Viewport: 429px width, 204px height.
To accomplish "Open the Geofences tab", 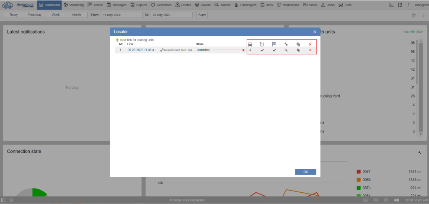I will coord(161,5).
